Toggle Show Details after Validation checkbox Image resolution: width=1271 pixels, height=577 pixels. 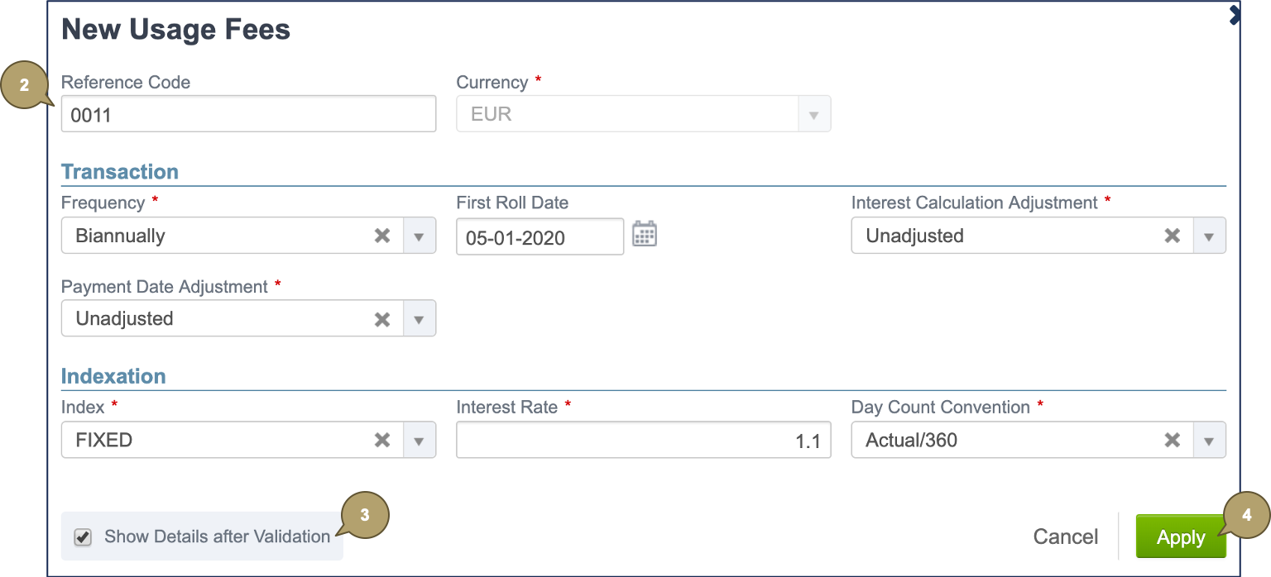(84, 537)
